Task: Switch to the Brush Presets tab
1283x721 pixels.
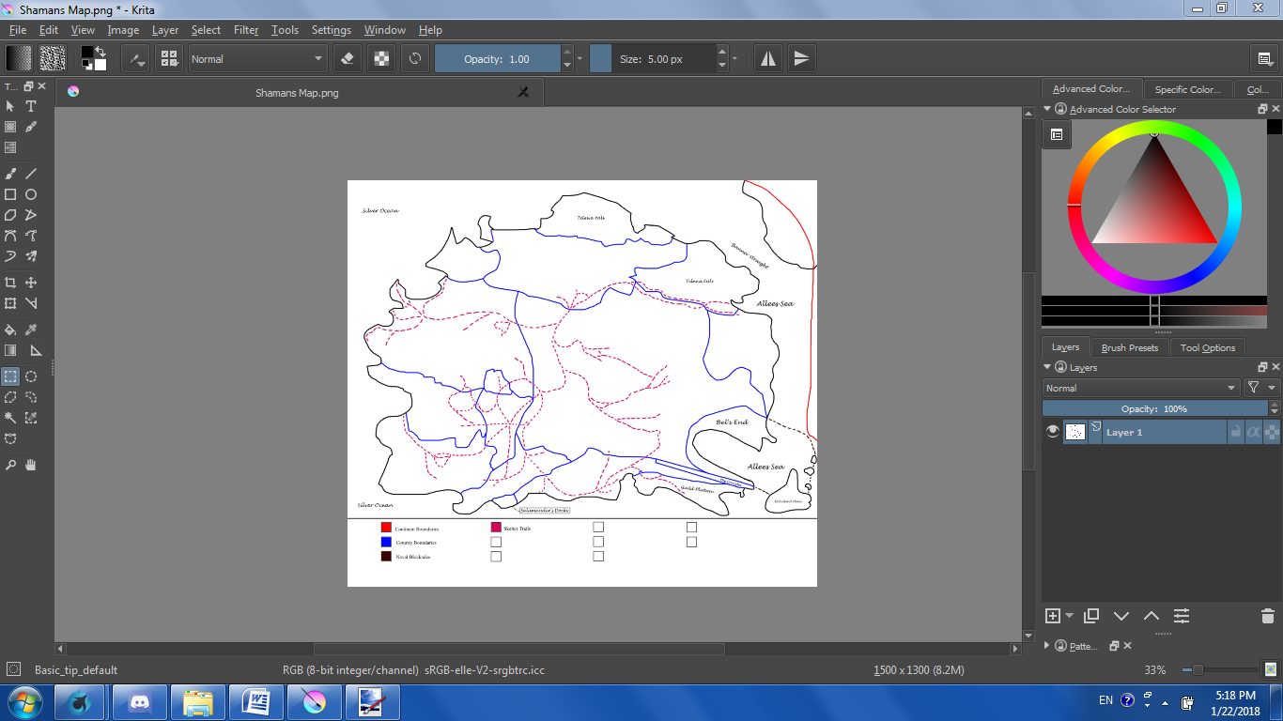Action: [x=1129, y=347]
